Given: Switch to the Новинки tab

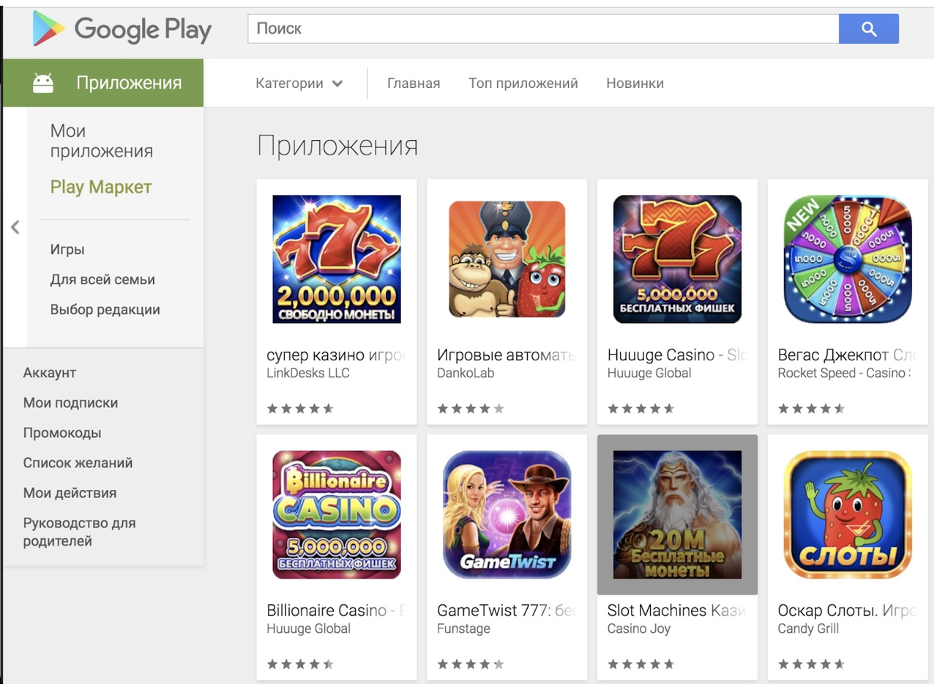Looking at the screenshot, I should [635, 83].
